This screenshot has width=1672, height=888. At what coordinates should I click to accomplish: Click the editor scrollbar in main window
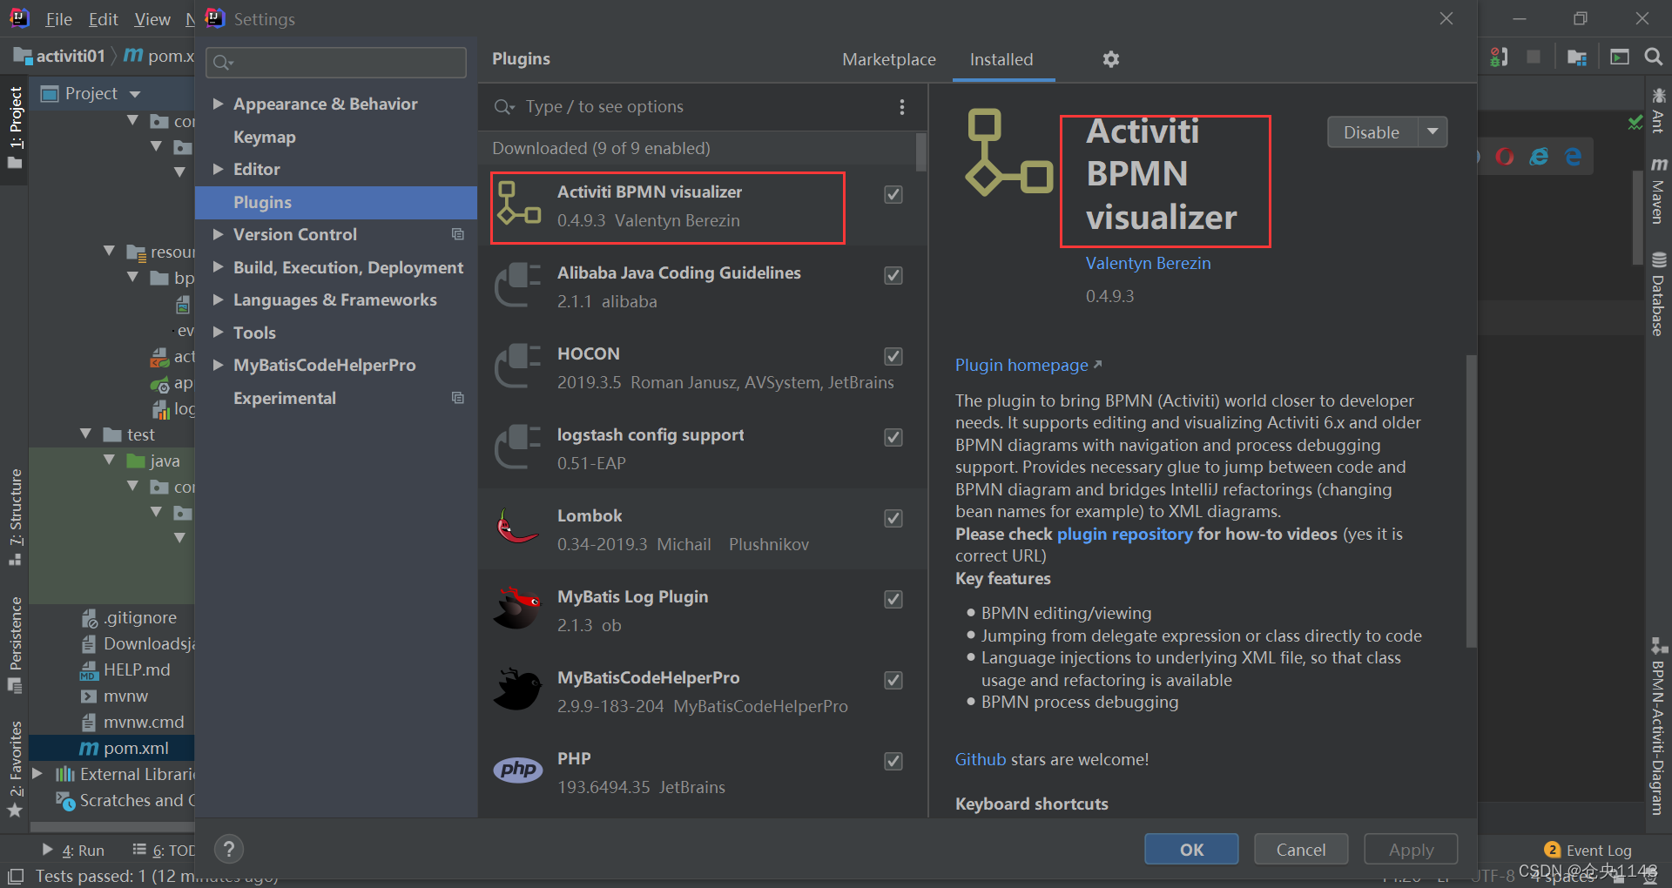[1637, 218]
